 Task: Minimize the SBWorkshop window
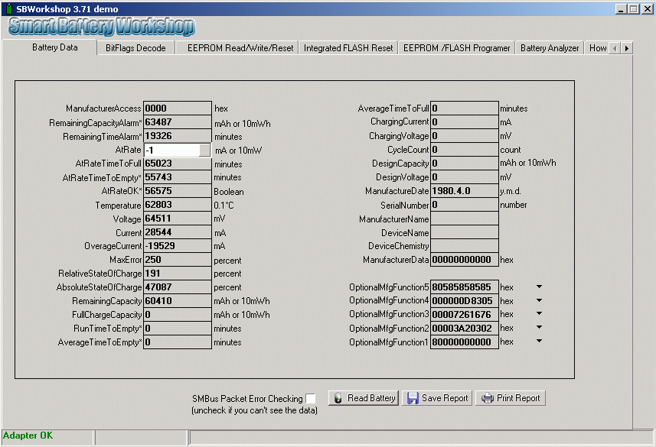[x=621, y=8]
